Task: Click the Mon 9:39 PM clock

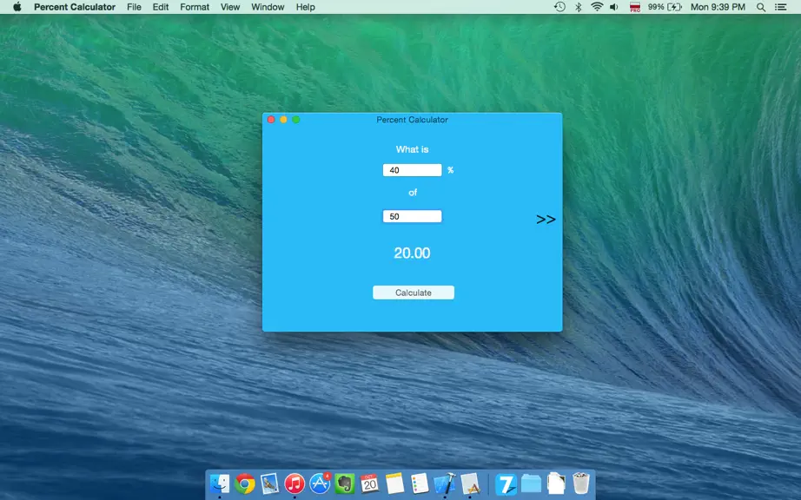Action: (718, 7)
